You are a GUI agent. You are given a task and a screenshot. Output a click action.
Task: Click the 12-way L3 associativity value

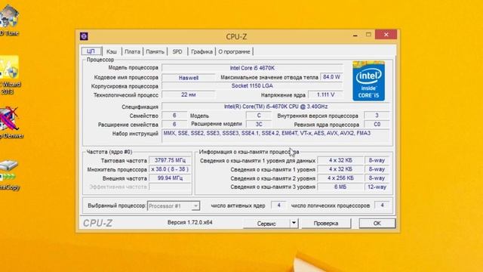[377, 187]
